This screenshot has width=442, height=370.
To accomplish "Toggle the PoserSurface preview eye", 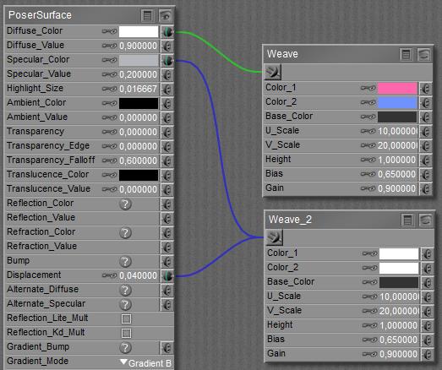I will [x=166, y=16].
